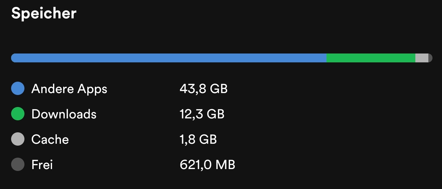Select the green Downloads segment of storage bar
Image resolution: width=442 pixels, height=189 pixels.
click(x=371, y=58)
